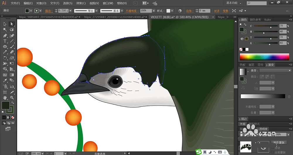Open the 效果(C) menu
293x155 pixels.
pos(81,3)
